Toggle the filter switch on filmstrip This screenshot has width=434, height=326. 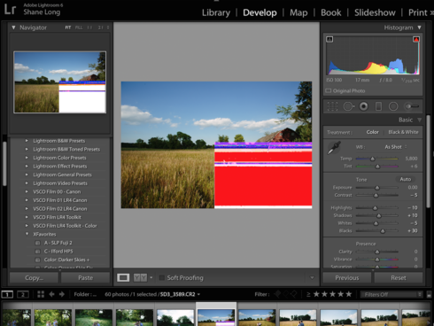[x=429, y=294]
